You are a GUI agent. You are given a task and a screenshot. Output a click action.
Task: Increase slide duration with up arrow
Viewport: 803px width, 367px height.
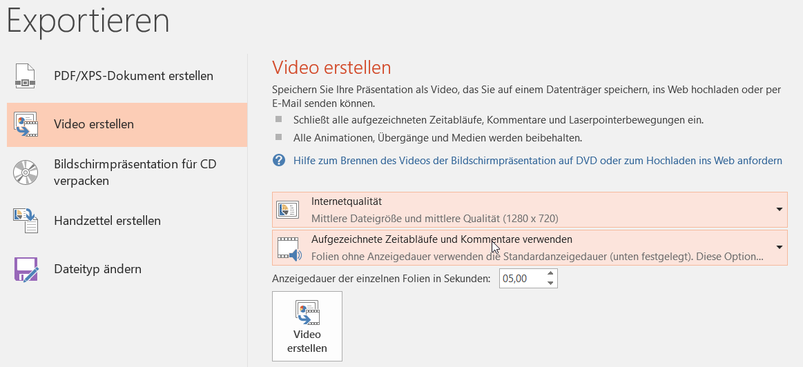(x=550, y=275)
